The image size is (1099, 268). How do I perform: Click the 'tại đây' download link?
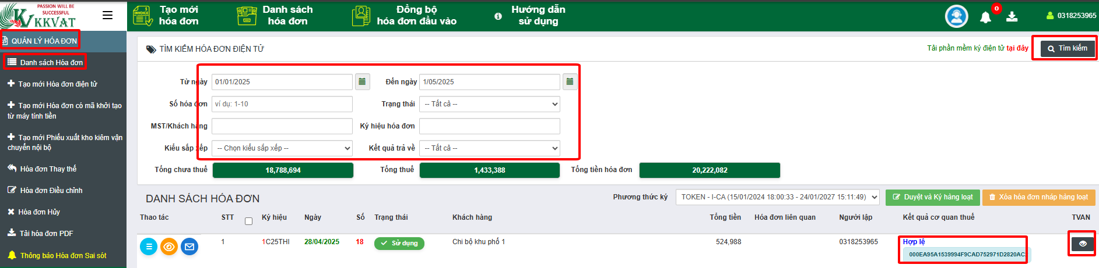coord(1017,48)
